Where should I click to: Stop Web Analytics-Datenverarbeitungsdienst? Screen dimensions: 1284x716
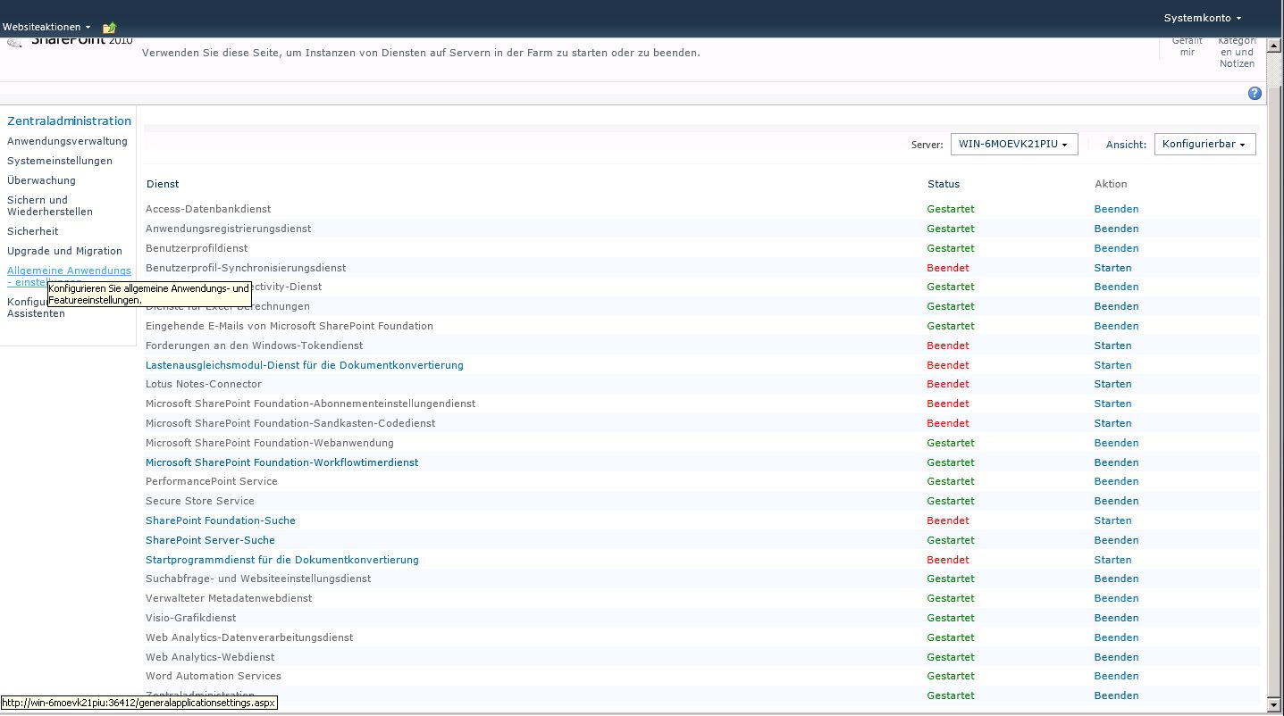(x=1116, y=637)
